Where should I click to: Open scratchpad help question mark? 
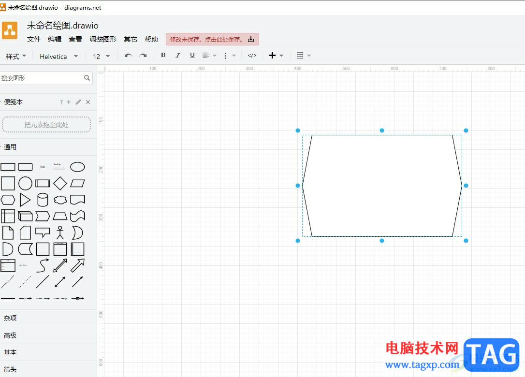pyautogui.click(x=61, y=102)
